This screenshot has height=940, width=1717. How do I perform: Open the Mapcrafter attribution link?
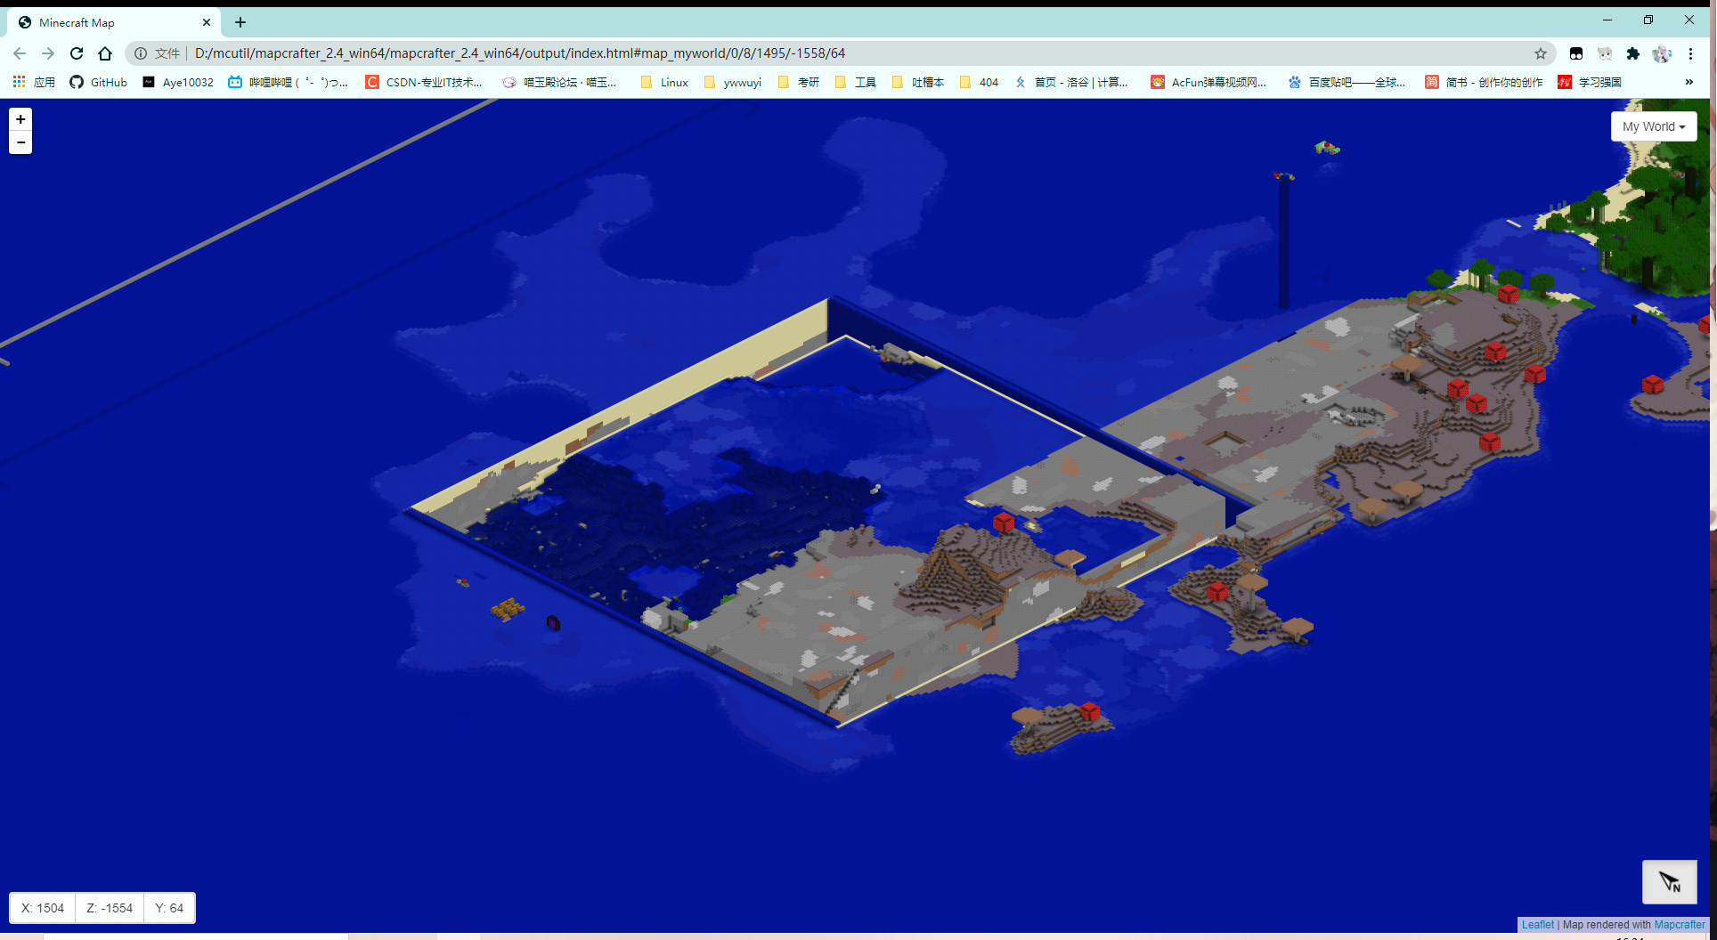click(1680, 925)
